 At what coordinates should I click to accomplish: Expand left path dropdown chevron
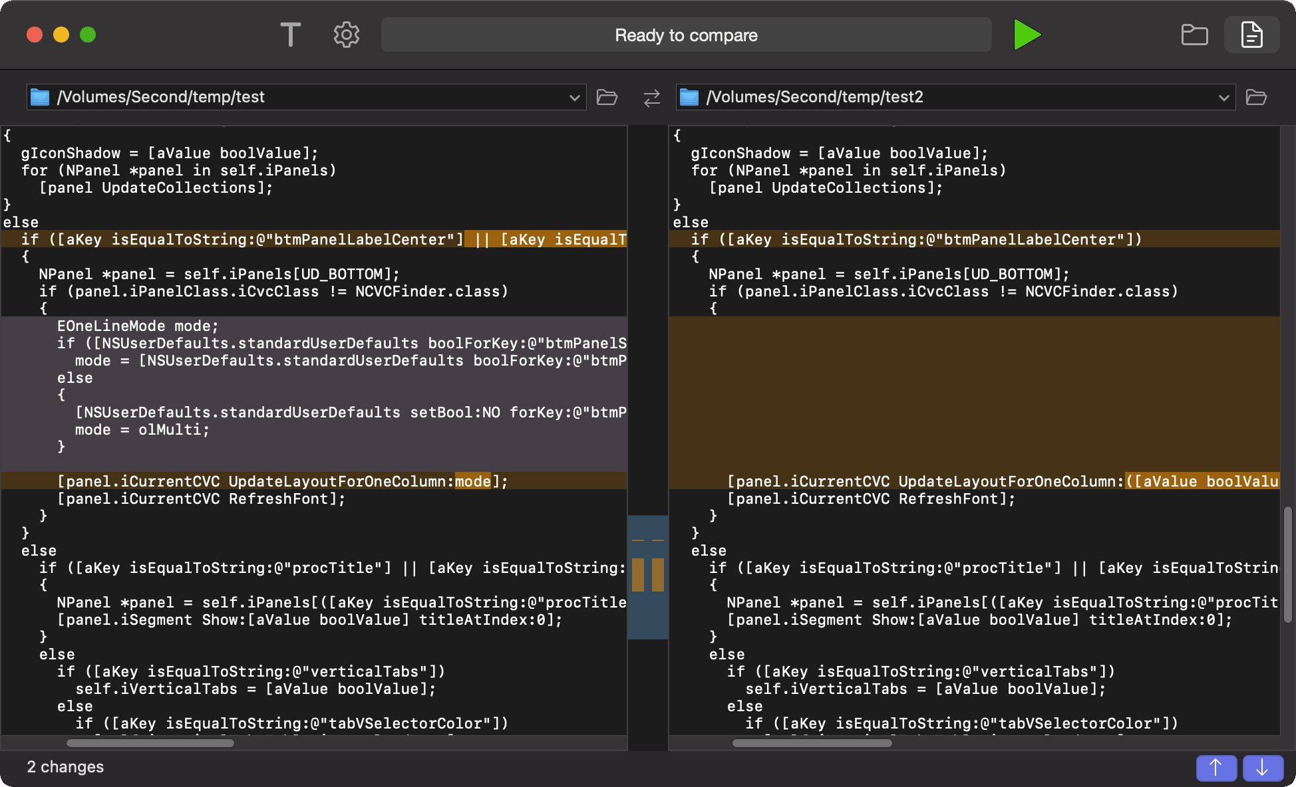coord(574,98)
